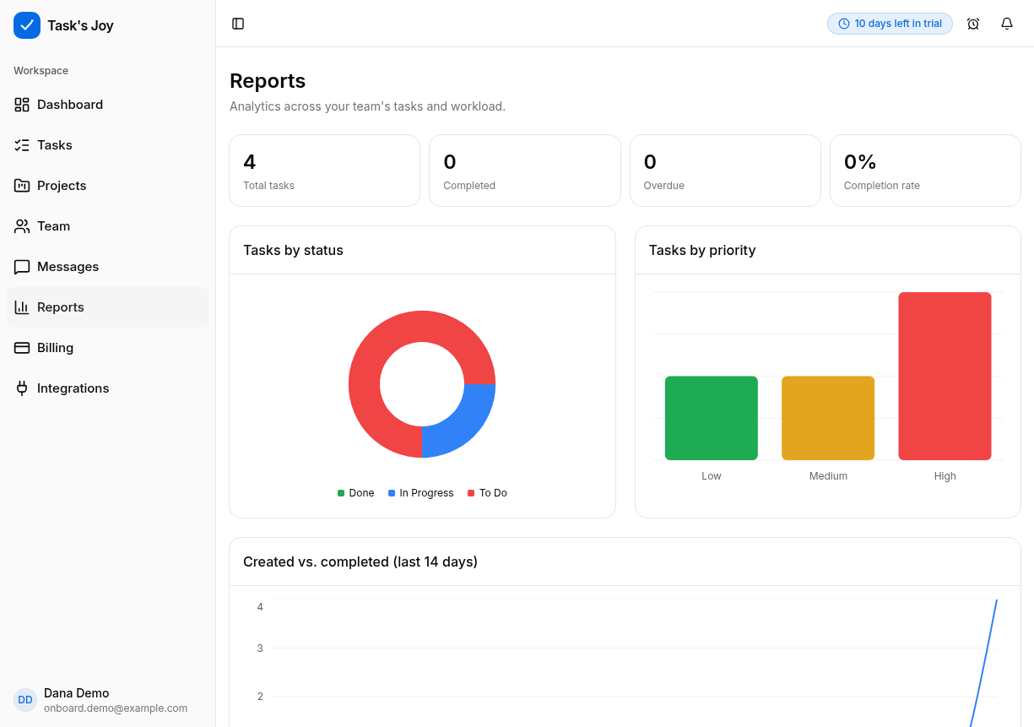
Task: Click the Task's Joy checkmark logo
Action: (27, 25)
